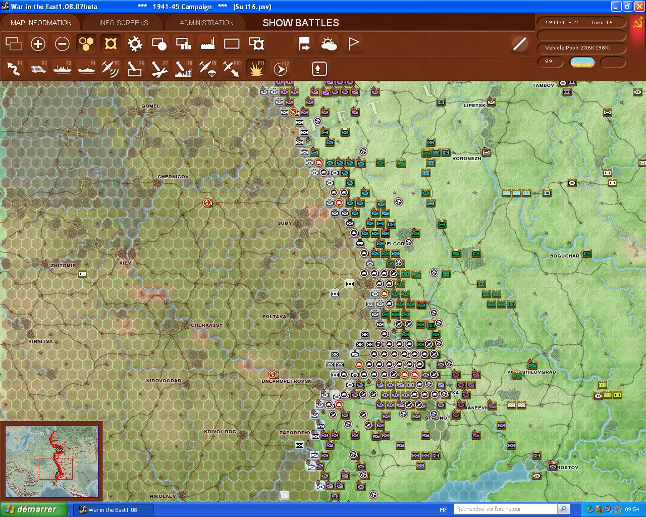Click the Soviet hammer and sickle flag
Screen dimensions: 646x517
637,24
